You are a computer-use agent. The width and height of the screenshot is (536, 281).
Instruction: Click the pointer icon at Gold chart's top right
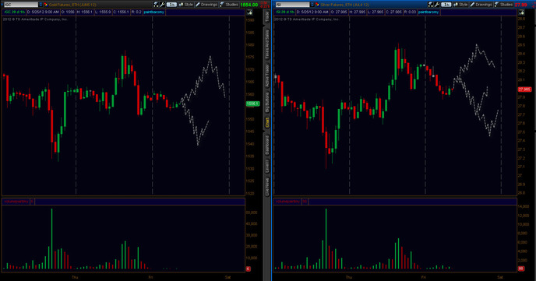250,12
